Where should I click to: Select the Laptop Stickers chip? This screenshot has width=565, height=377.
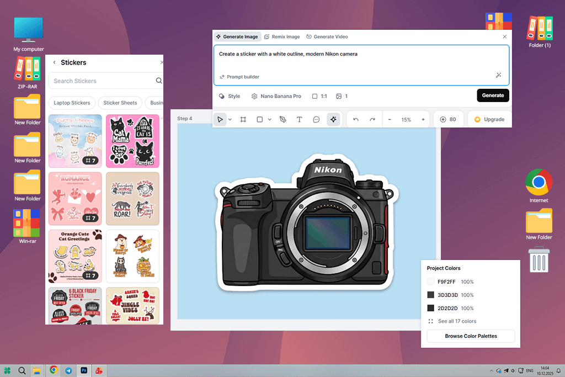point(72,103)
